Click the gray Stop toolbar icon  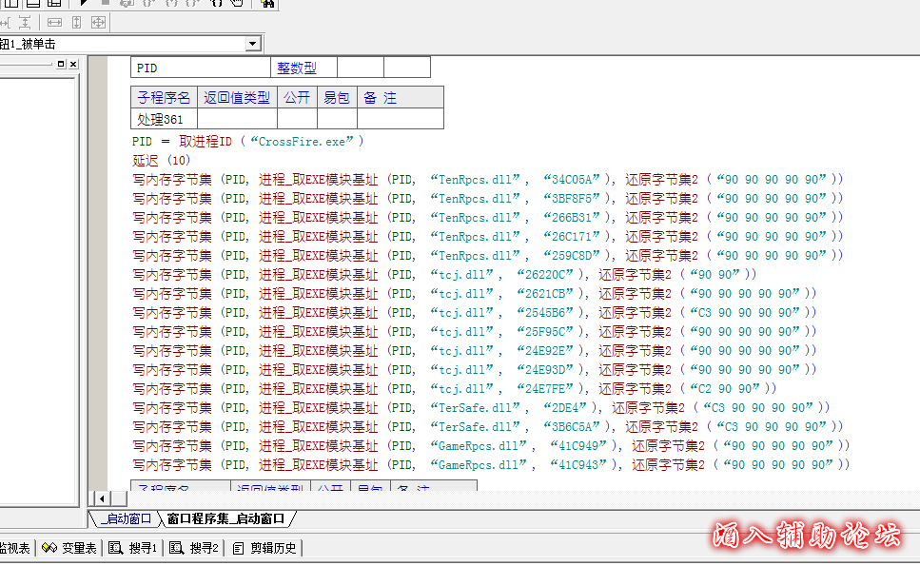(104, 4)
